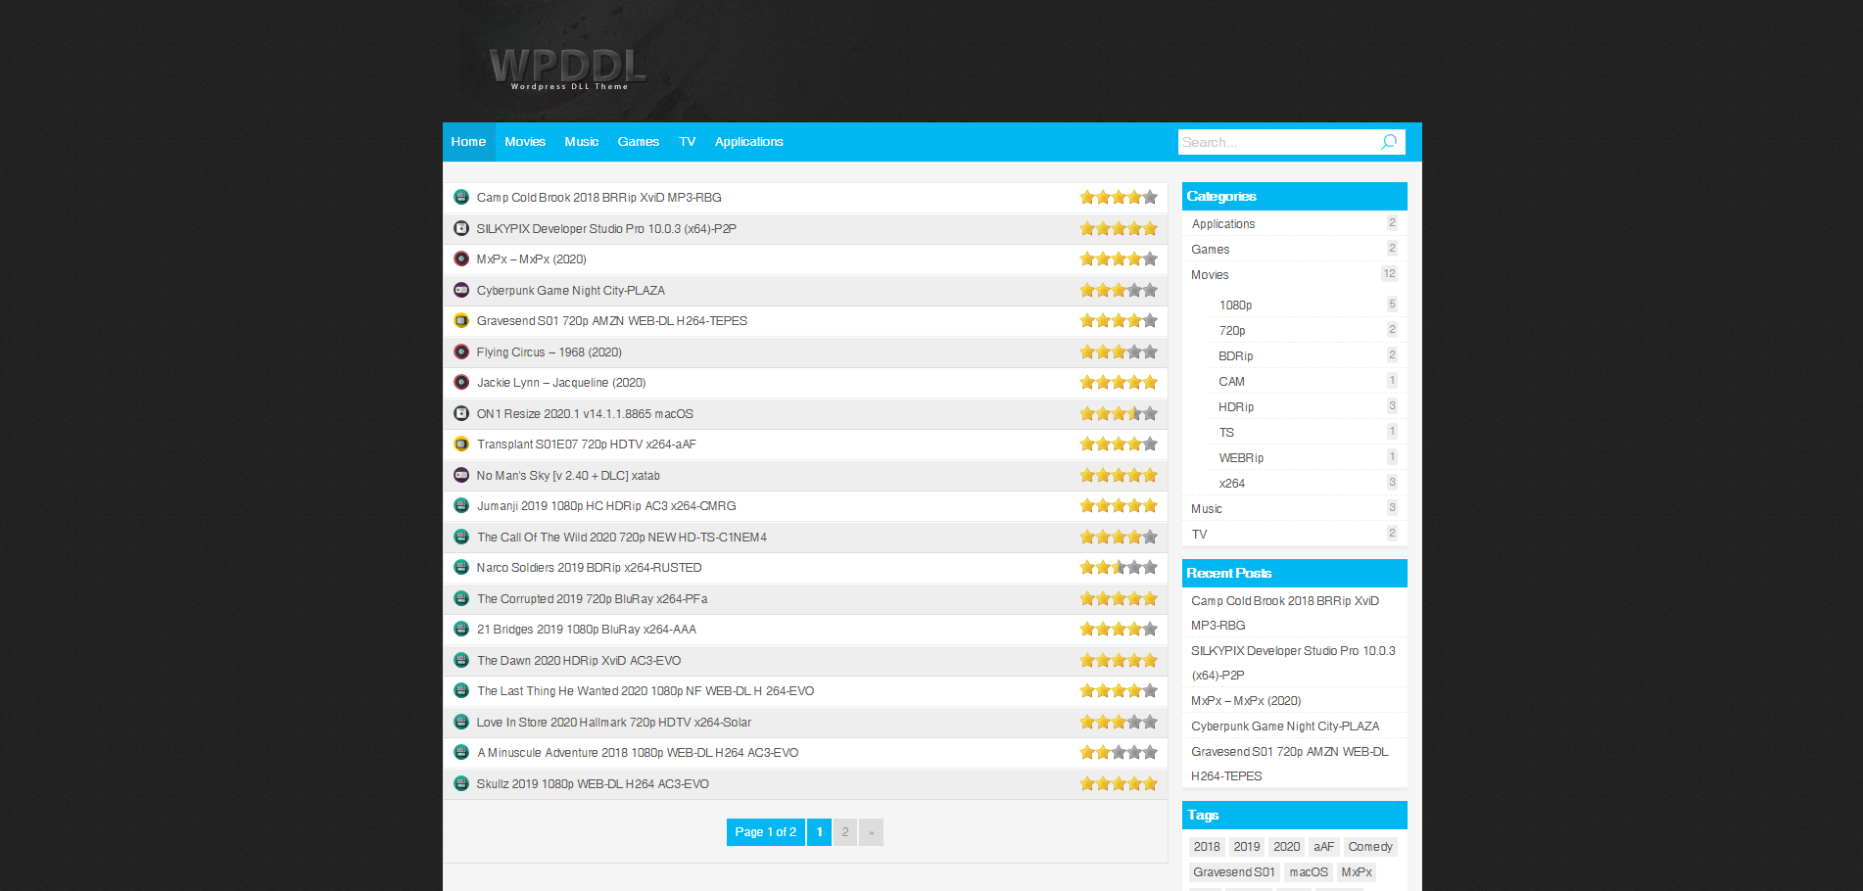Click the TV icon beside Transplant S01E07
Screen dimensions: 1863x891
[461, 444]
